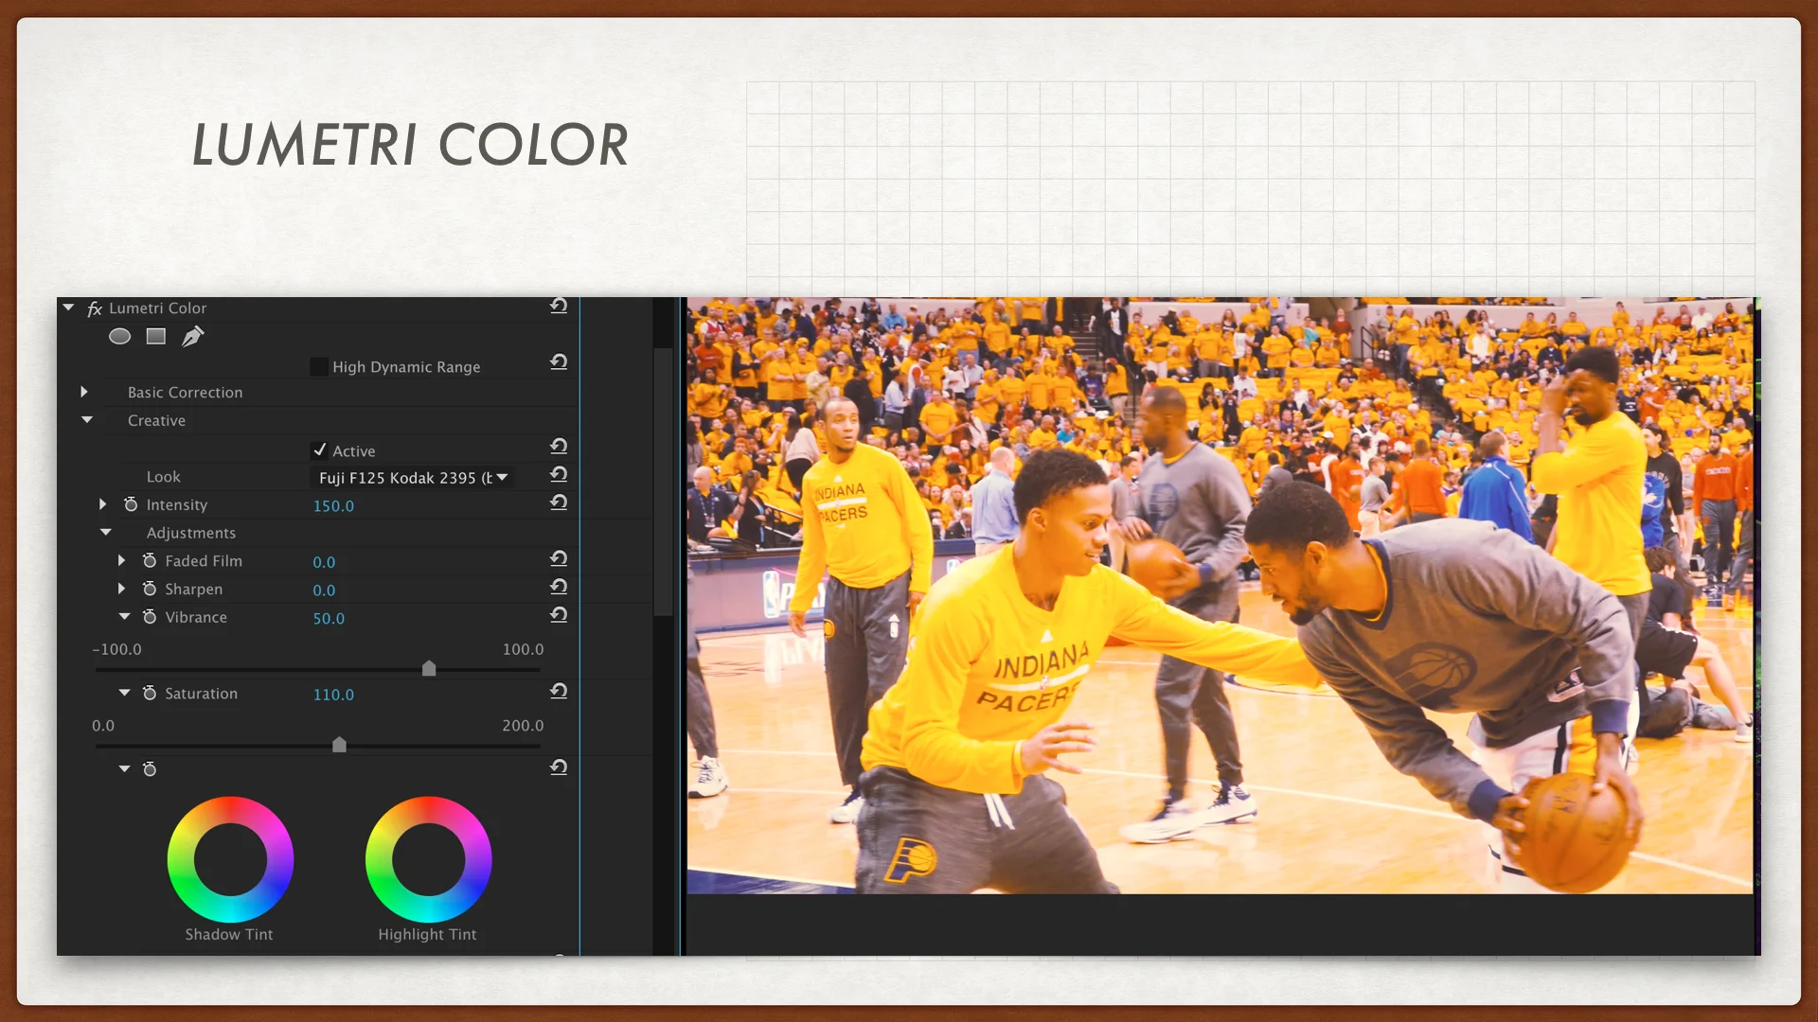The image size is (1818, 1022).
Task: Toggle Saturation stopwatch keyframing
Action: [150, 693]
